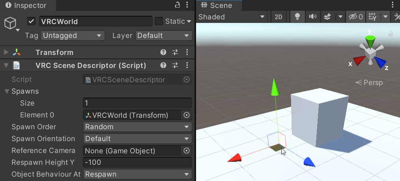Click the Respawn Height Y label
This screenshot has height=181, width=400.
coord(43,162)
